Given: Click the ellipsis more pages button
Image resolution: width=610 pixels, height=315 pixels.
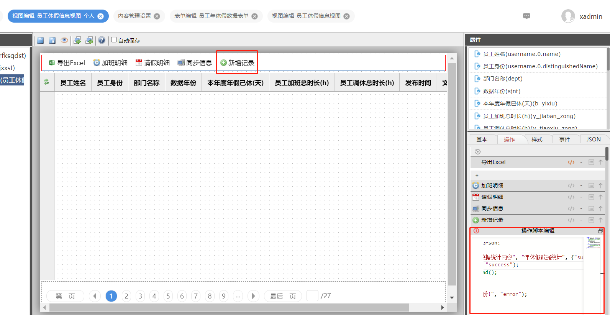Looking at the screenshot, I should (238, 296).
